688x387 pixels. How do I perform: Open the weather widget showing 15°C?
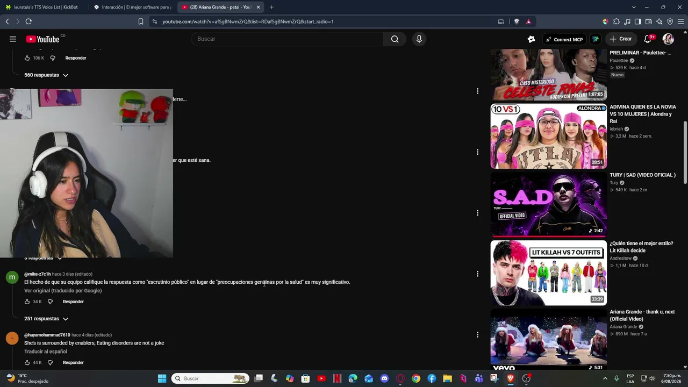point(27,378)
